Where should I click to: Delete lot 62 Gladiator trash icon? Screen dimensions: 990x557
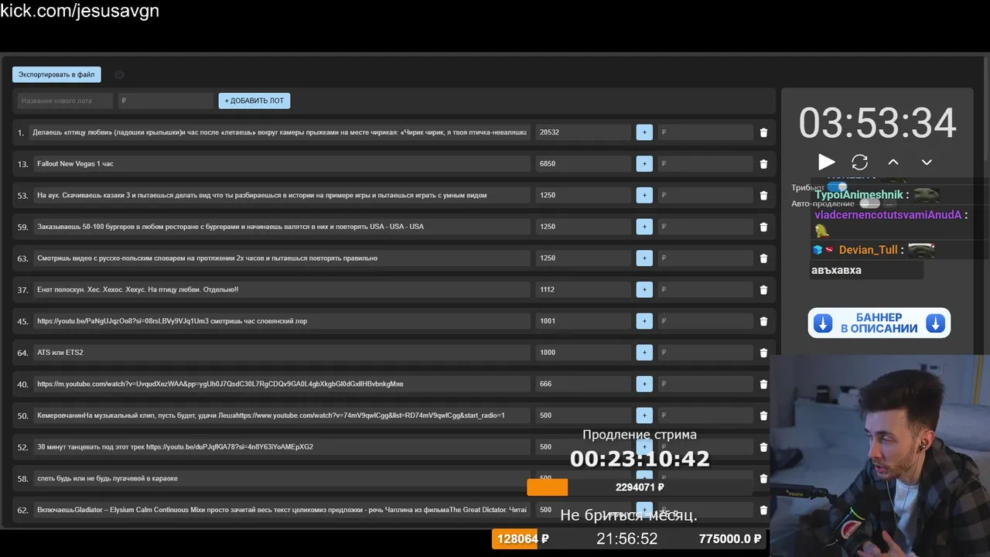coord(763,510)
